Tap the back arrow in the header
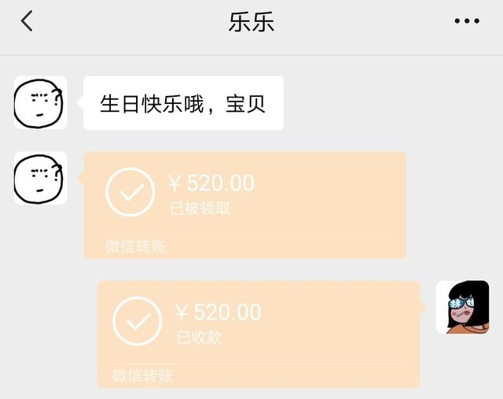The image size is (503, 399). [x=27, y=21]
